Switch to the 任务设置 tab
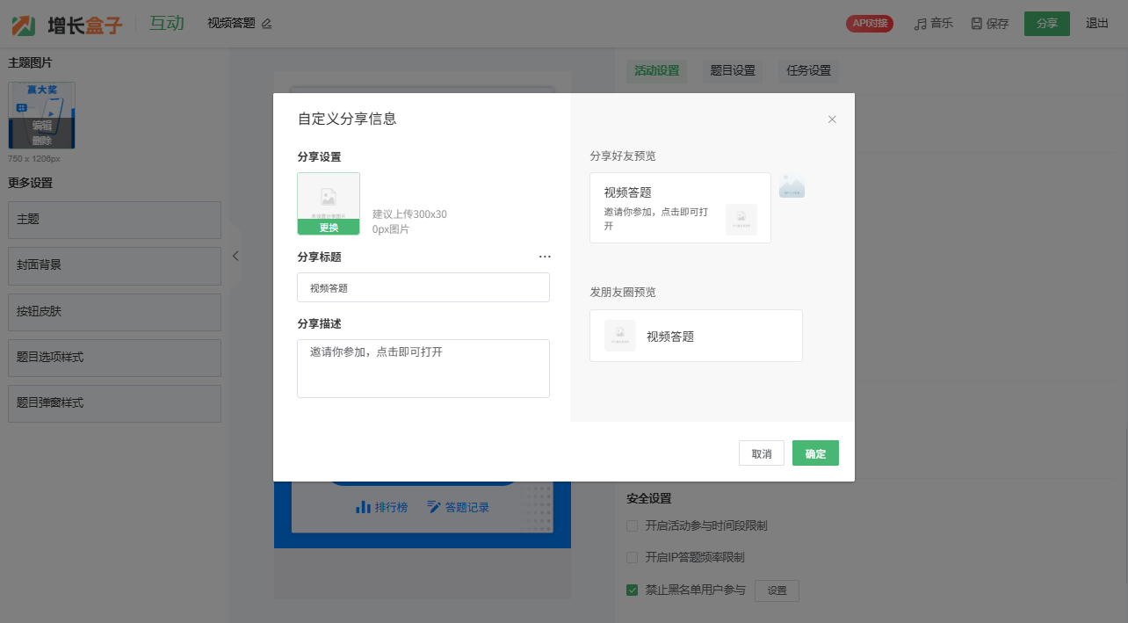This screenshot has width=1128, height=623. (808, 71)
